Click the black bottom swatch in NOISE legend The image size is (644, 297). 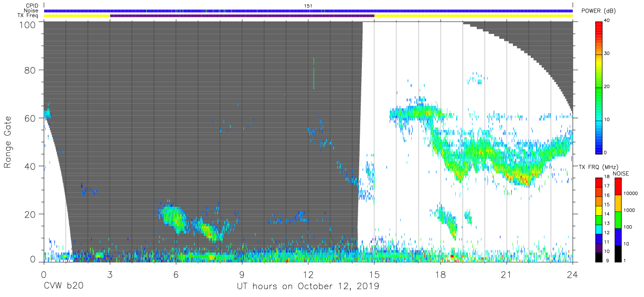618,254
